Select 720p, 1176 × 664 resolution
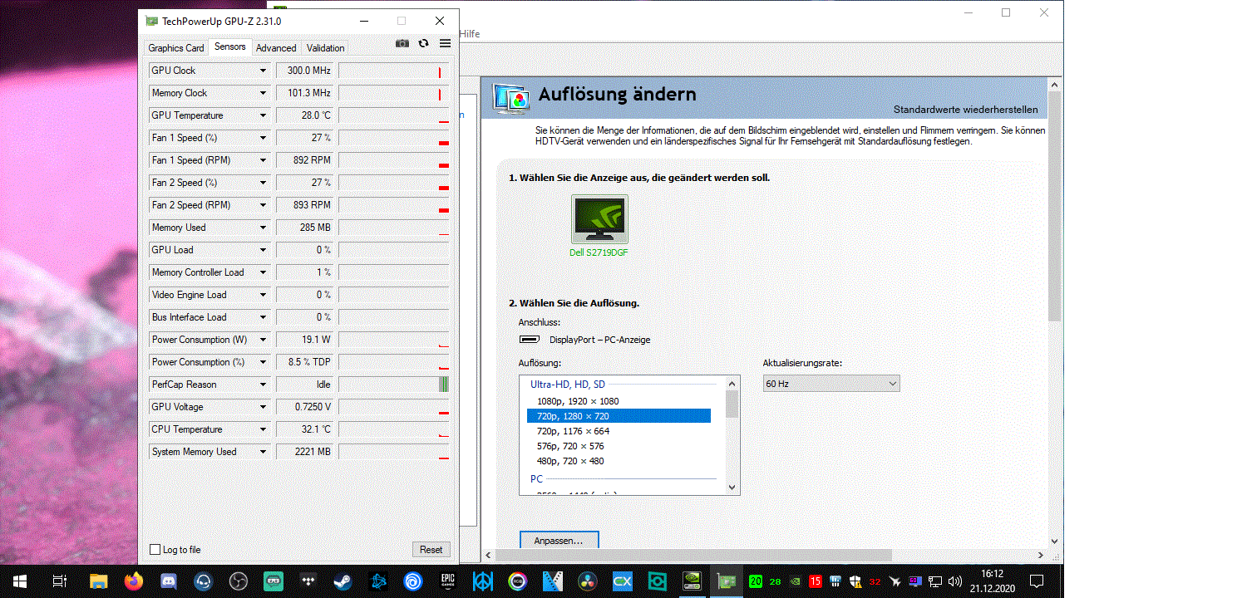1247x598 pixels. coord(619,431)
